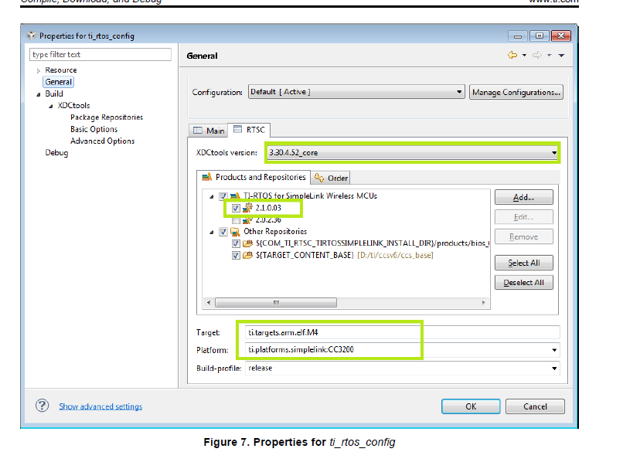Click the horizontal scrollbar thumb in repositories list

click(x=276, y=303)
